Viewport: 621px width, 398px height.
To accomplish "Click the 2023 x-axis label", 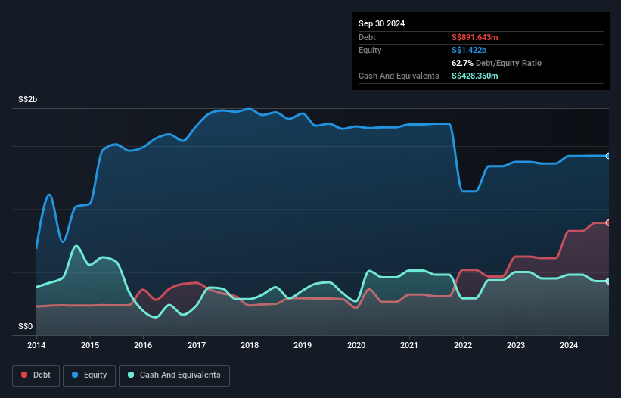I will [516, 345].
